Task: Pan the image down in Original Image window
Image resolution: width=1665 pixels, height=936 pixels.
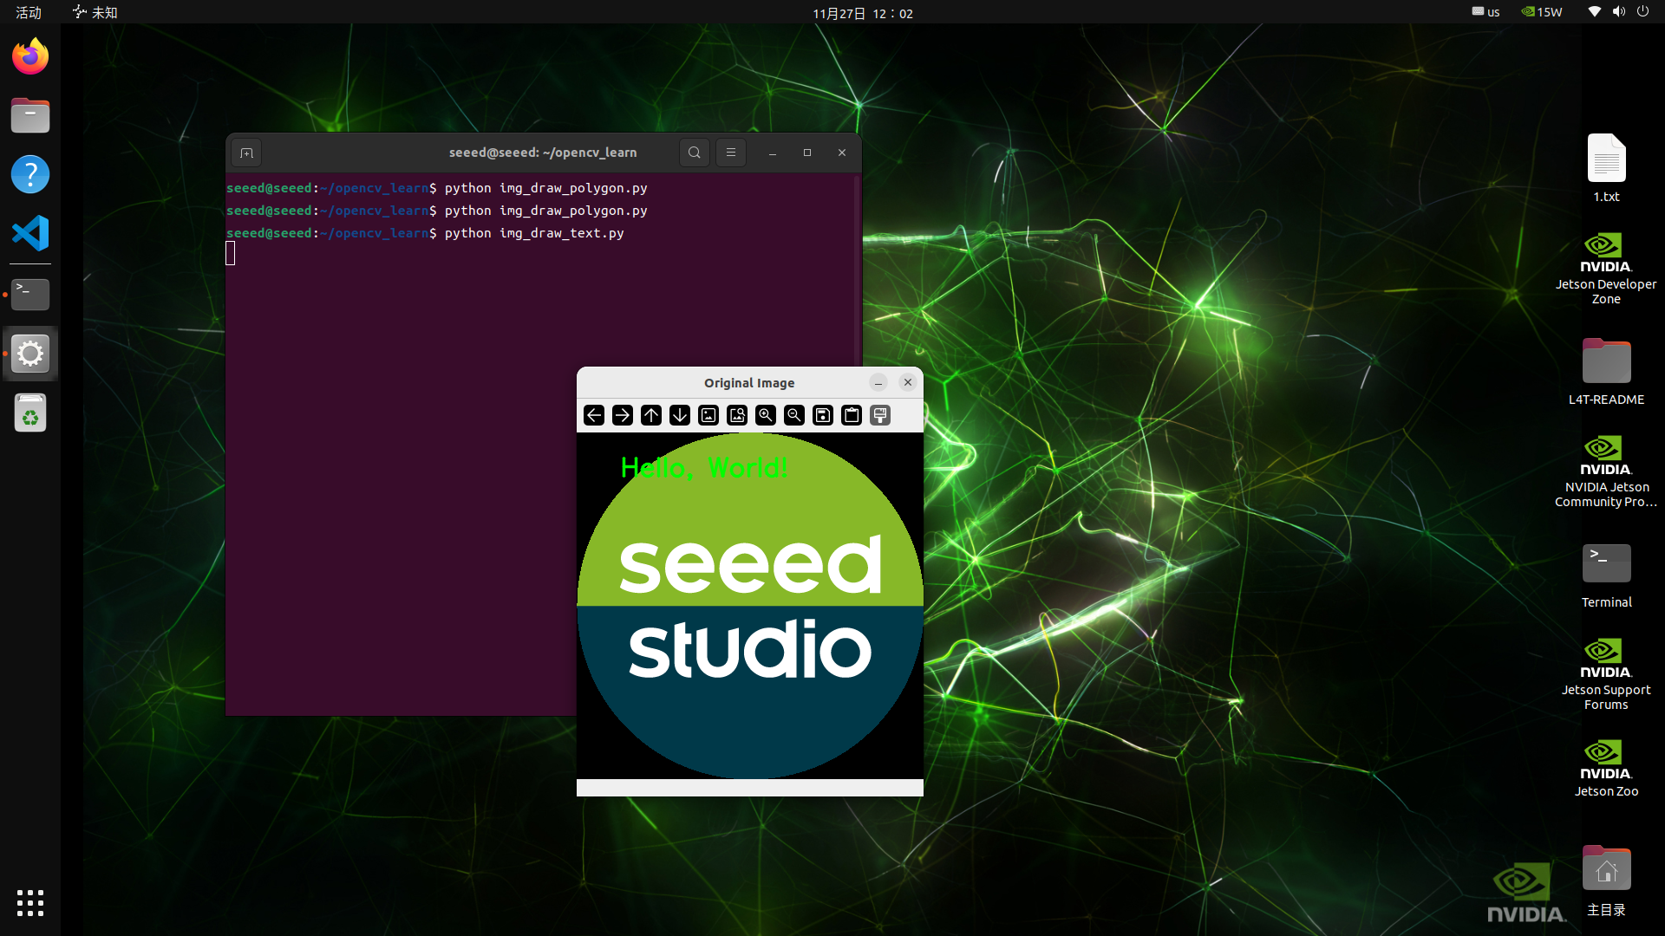Action: tap(680, 415)
